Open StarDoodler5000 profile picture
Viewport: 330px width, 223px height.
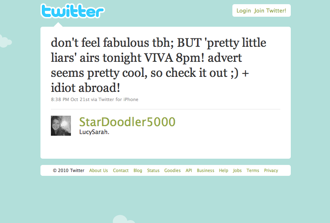61,126
